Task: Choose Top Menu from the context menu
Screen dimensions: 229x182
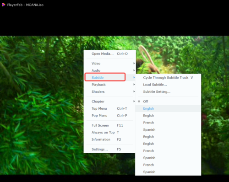Action: tap(109, 108)
